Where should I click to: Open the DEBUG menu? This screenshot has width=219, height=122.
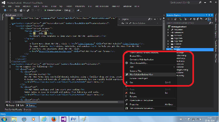pyautogui.click(x=45, y=6)
